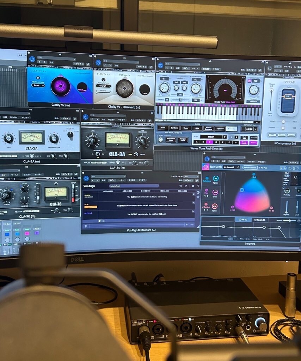Click Neoverb Dry/Wet slider

[x=287, y=207]
